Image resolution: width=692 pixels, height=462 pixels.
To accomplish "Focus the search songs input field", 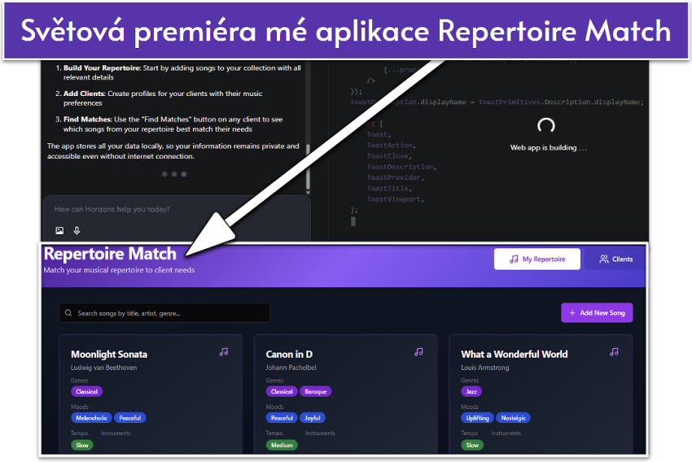I will pos(169,313).
